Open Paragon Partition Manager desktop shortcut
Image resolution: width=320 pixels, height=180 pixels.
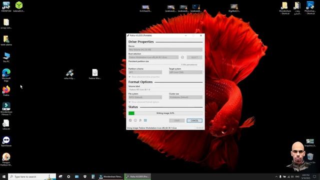pos(6,159)
